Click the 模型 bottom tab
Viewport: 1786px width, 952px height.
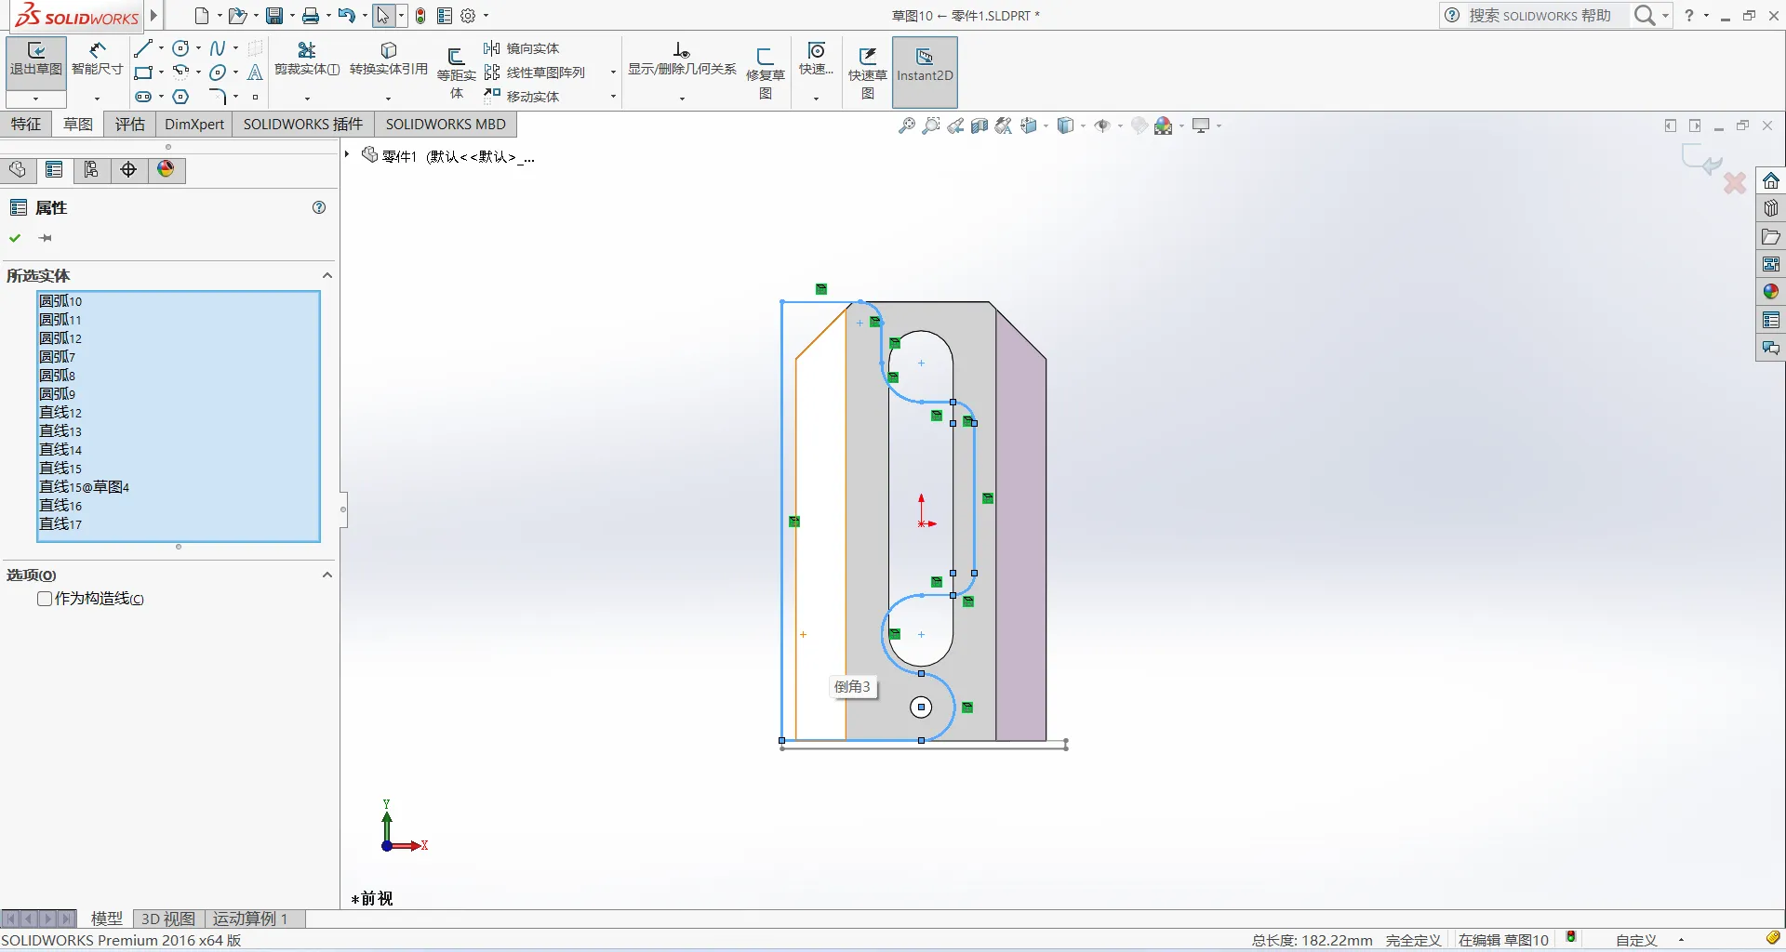click(x=107, y=919)
